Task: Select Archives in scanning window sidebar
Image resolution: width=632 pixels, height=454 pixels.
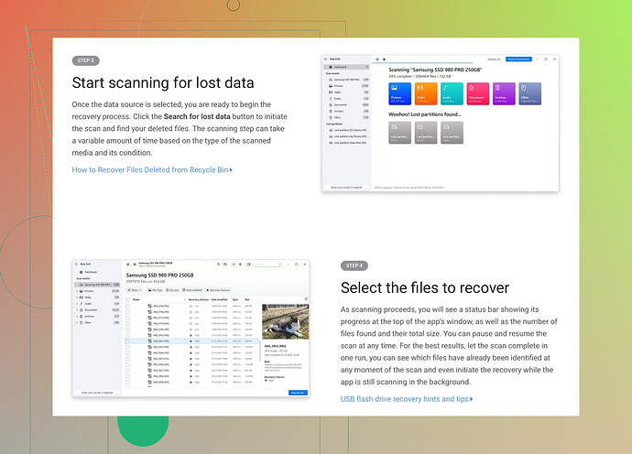Action: tap(348, 111)
